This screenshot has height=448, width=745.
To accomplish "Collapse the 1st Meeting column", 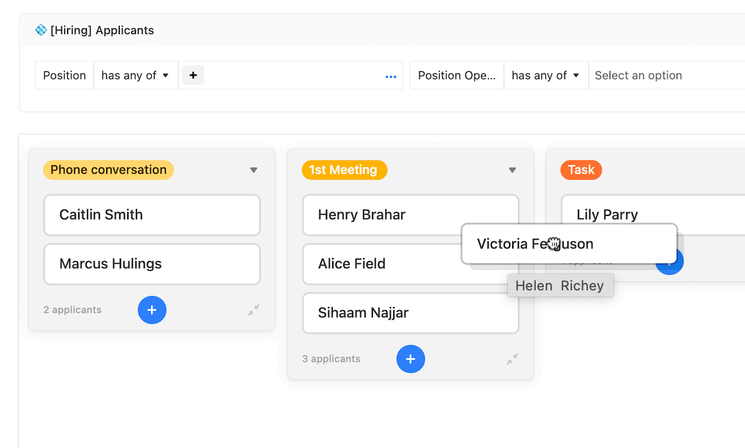I will point(512,359).
